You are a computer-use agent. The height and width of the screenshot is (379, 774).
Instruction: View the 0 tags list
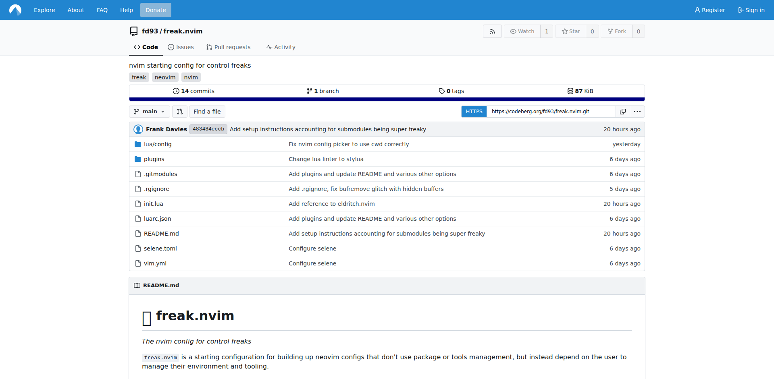[451, 91]
